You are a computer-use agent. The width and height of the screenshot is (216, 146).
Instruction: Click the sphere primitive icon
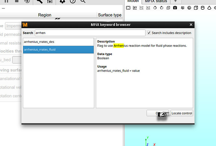[189, 8]
